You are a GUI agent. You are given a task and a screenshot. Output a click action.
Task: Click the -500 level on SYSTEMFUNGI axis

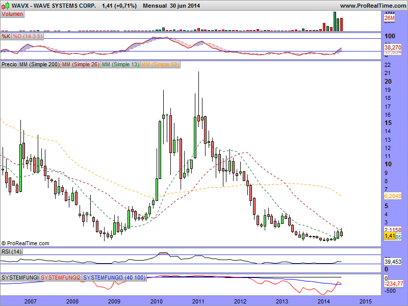390,291
